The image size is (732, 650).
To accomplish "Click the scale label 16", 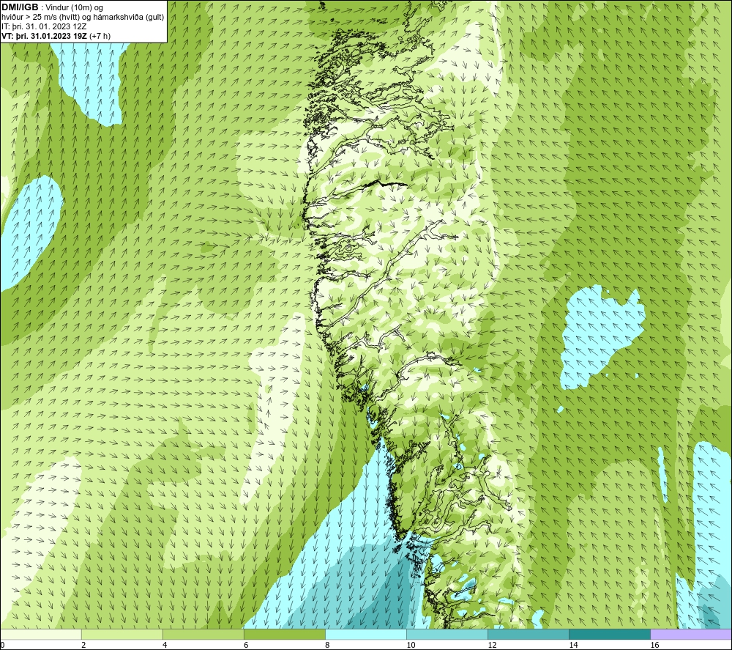I will pyautogui.click(x=654, y=646).
